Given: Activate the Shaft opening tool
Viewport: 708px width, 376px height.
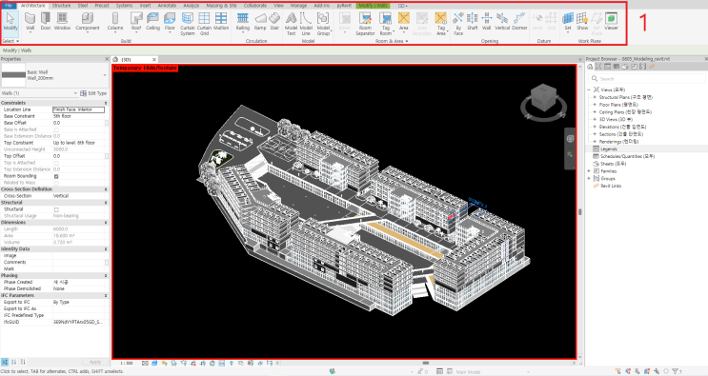Looking at the screenshot, I should [473, 21].
